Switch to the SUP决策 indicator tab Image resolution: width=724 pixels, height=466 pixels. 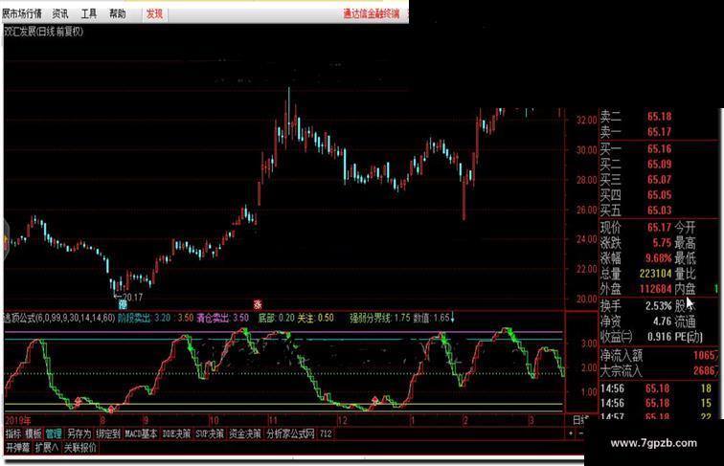[210, 433]
